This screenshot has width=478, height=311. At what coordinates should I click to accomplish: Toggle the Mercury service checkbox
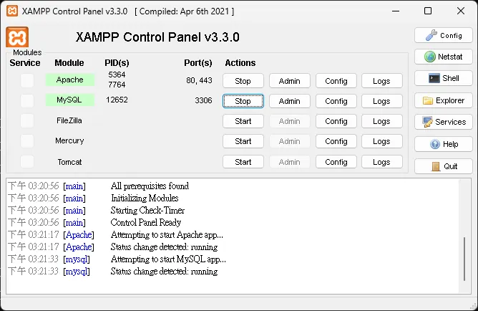coord(27,141)
